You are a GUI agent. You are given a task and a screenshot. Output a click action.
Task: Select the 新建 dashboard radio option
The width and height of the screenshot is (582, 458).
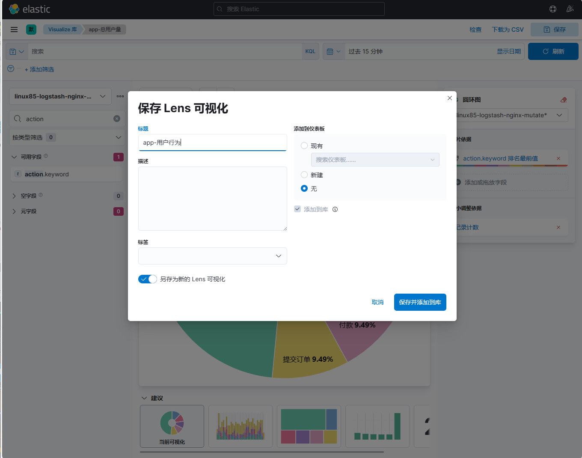point(304,175)
